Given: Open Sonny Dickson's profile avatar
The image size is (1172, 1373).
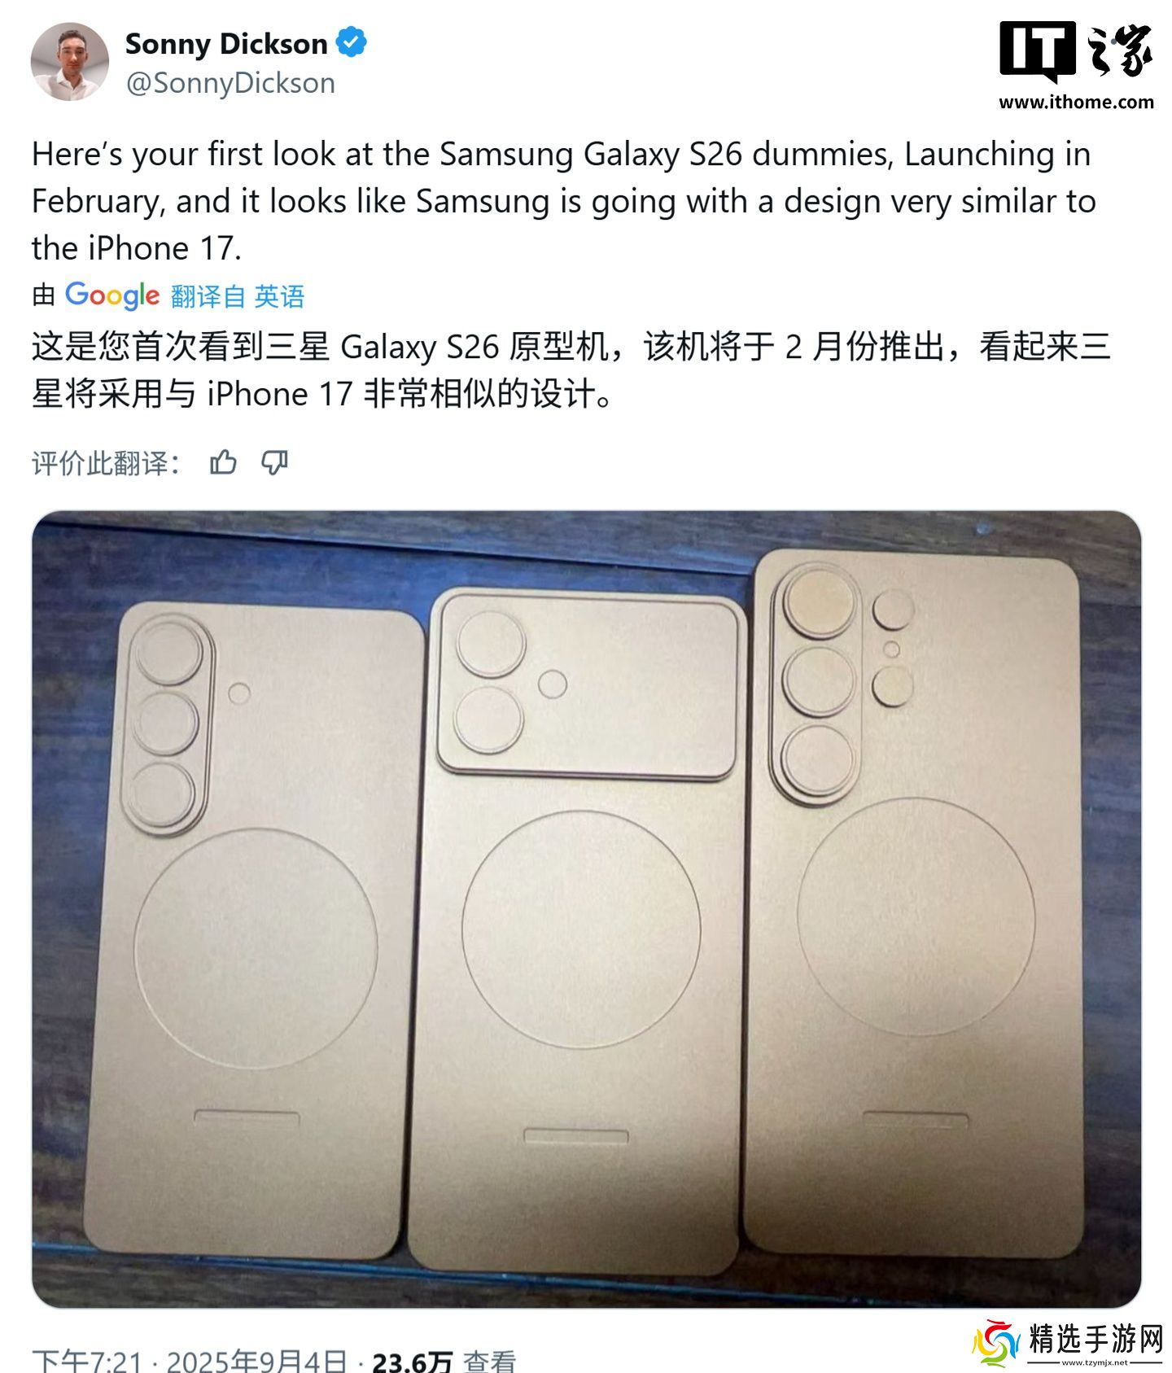Looking at the screenshot, I should tap(70, 62).
